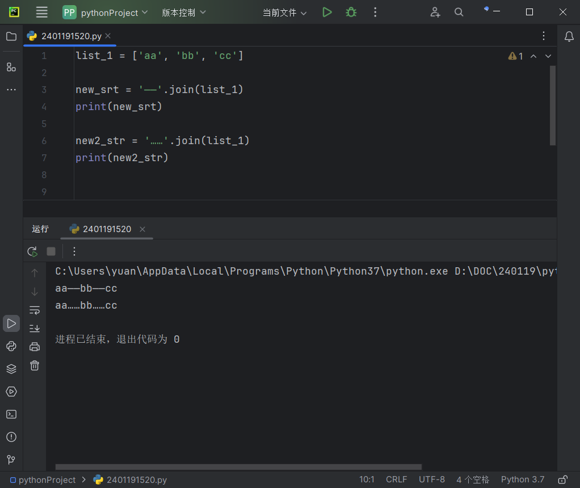The image size is (580, 488).
Task: Change the UTF-8 file encoding
Action: point(432,479)
